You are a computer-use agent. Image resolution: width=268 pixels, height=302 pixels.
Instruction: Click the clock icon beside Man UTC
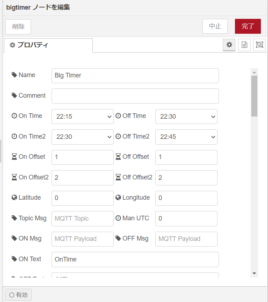(x=118, y=218)
